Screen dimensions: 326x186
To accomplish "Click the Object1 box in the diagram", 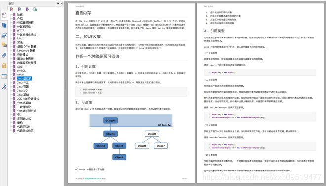I will pyautogui.click(x=111, y=134).
